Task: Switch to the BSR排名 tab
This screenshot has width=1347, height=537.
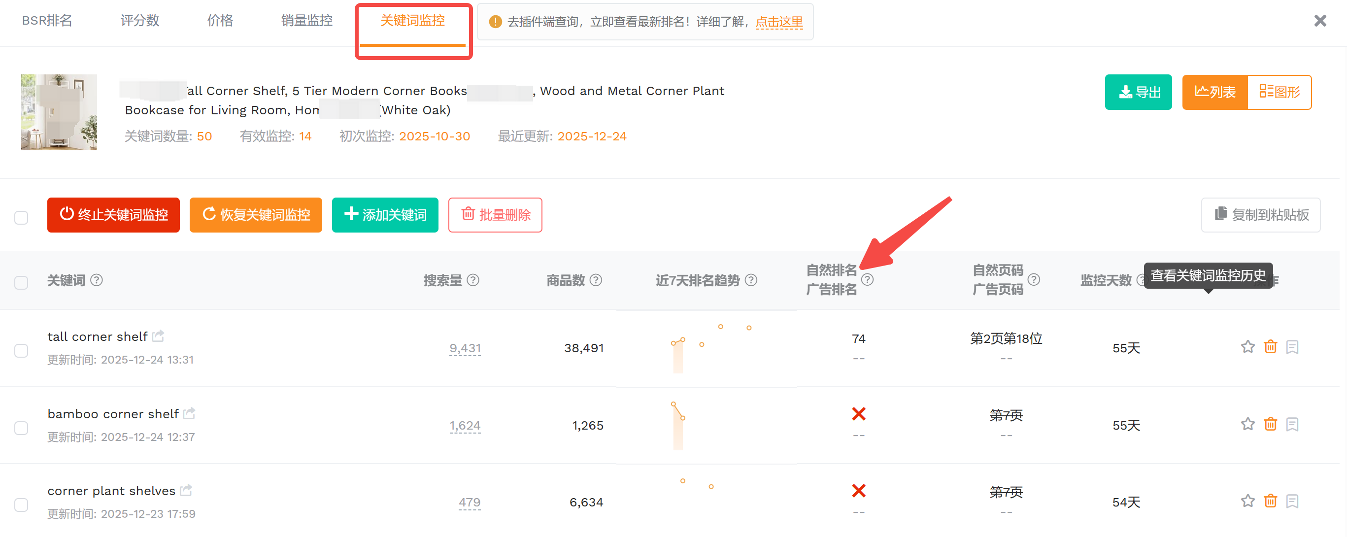Action: tap(47, 21)
